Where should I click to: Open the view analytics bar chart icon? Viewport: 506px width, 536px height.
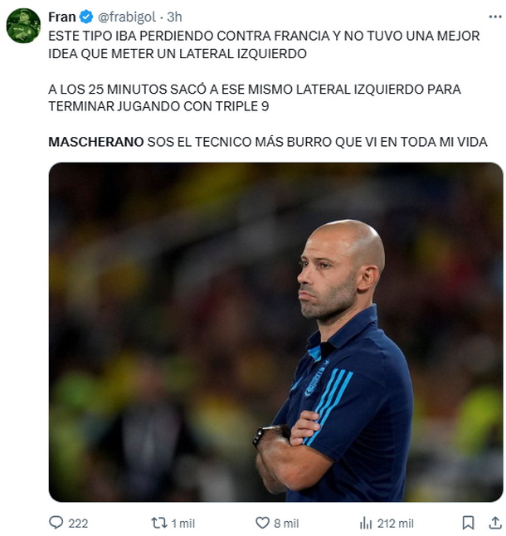[366, 523]
